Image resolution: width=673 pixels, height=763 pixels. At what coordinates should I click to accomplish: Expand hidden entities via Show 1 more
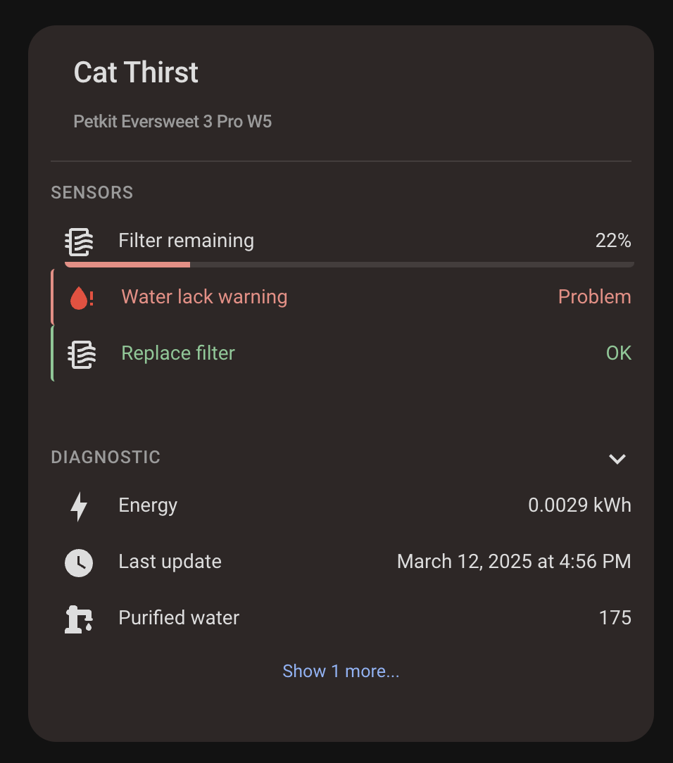click(x=341, y=671)
